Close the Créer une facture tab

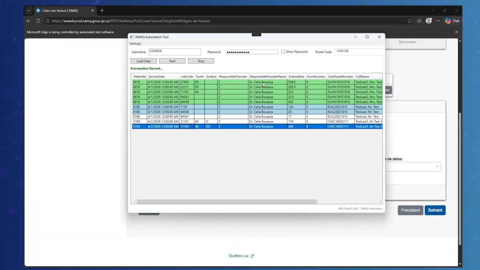pos(92,10)
